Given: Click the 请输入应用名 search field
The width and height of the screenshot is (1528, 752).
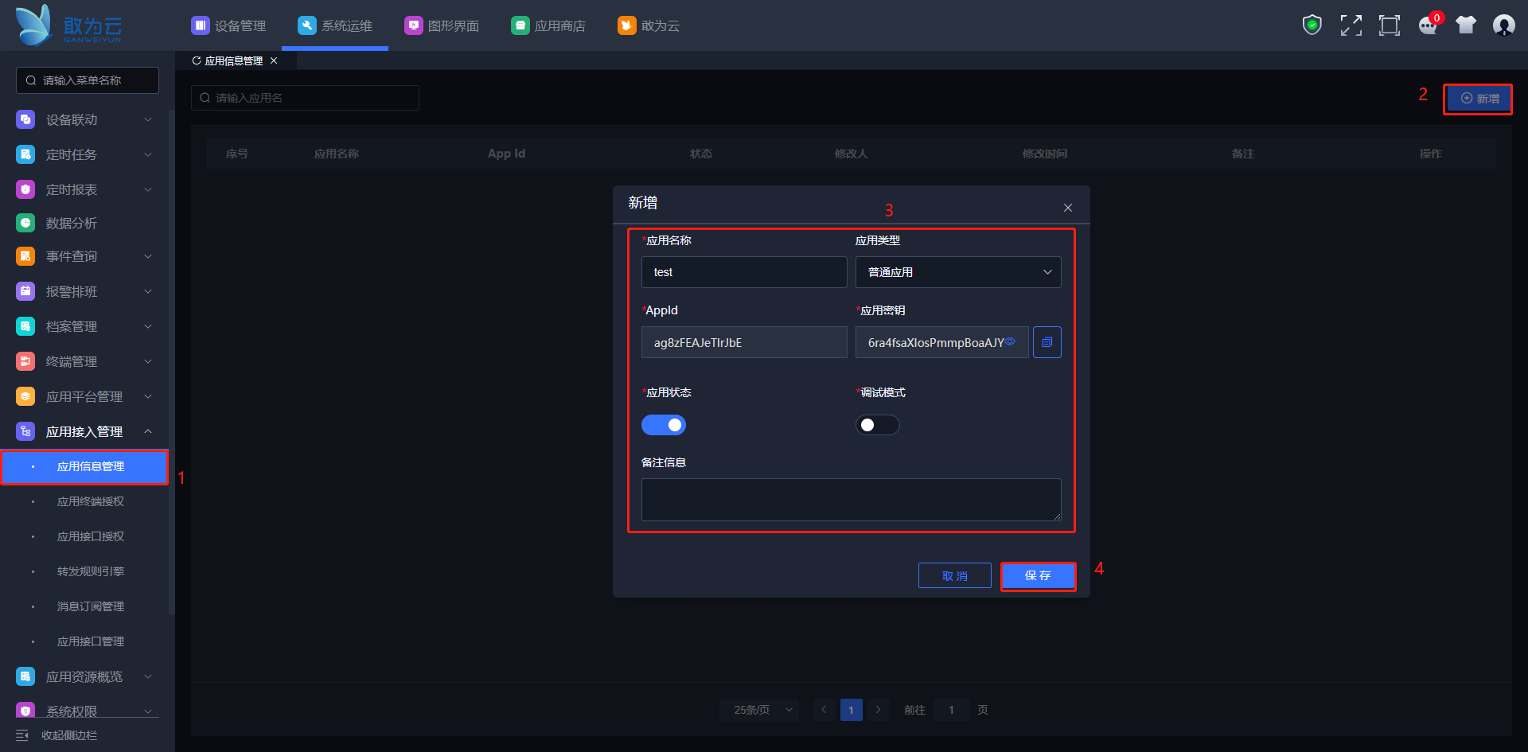Looking at the screenshot, I should tap(305, 98).
